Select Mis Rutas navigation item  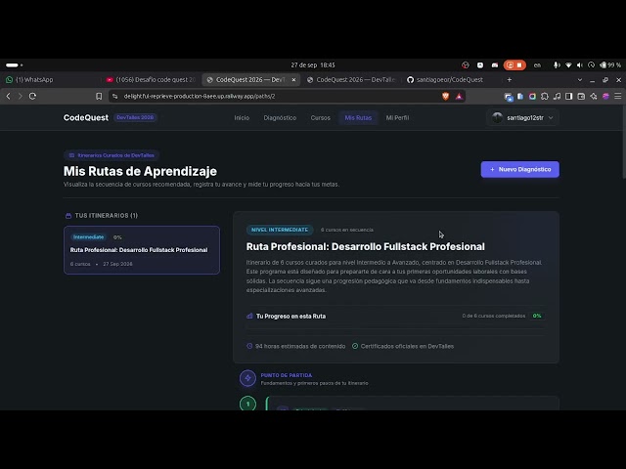(x=358, y=117)
